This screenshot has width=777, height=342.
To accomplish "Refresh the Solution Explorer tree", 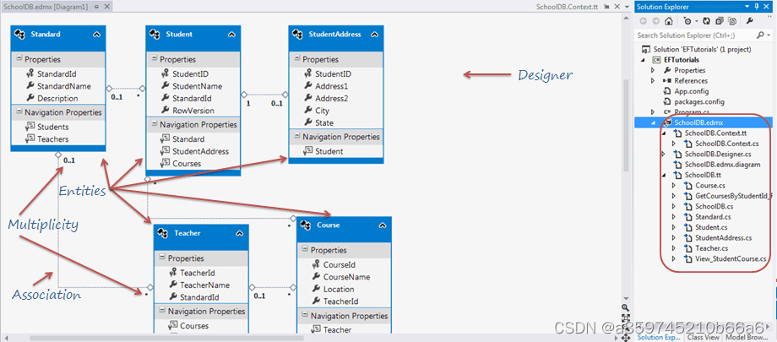I will click(x=707, y=21).
